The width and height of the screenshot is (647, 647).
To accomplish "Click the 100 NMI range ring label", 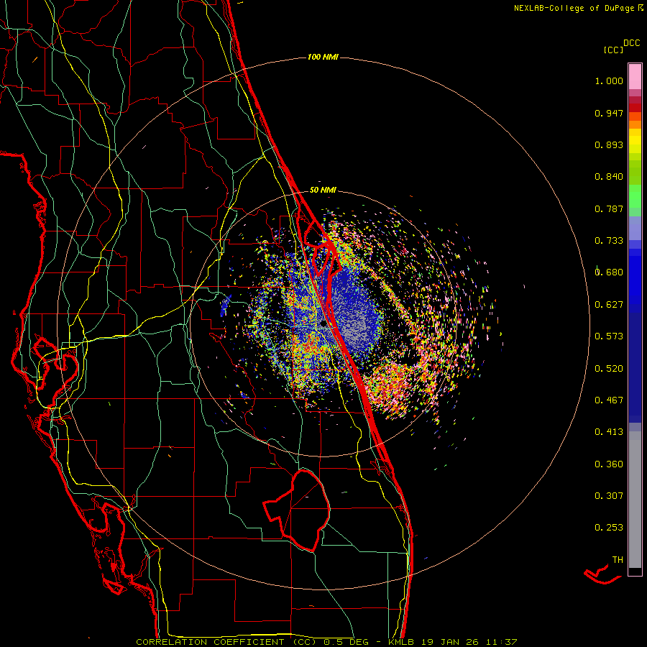I will [323, 57].
